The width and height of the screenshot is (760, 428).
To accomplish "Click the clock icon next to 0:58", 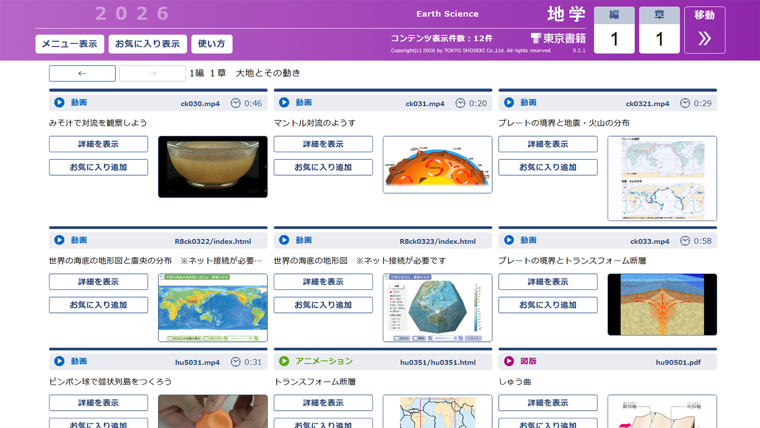I will click(685, 241).
